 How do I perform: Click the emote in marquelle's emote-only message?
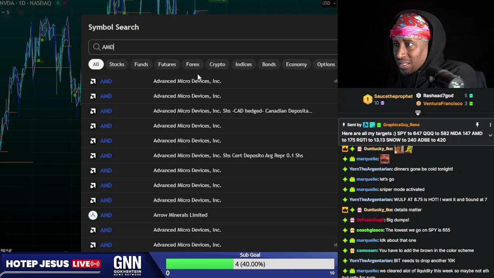point(385,159)
